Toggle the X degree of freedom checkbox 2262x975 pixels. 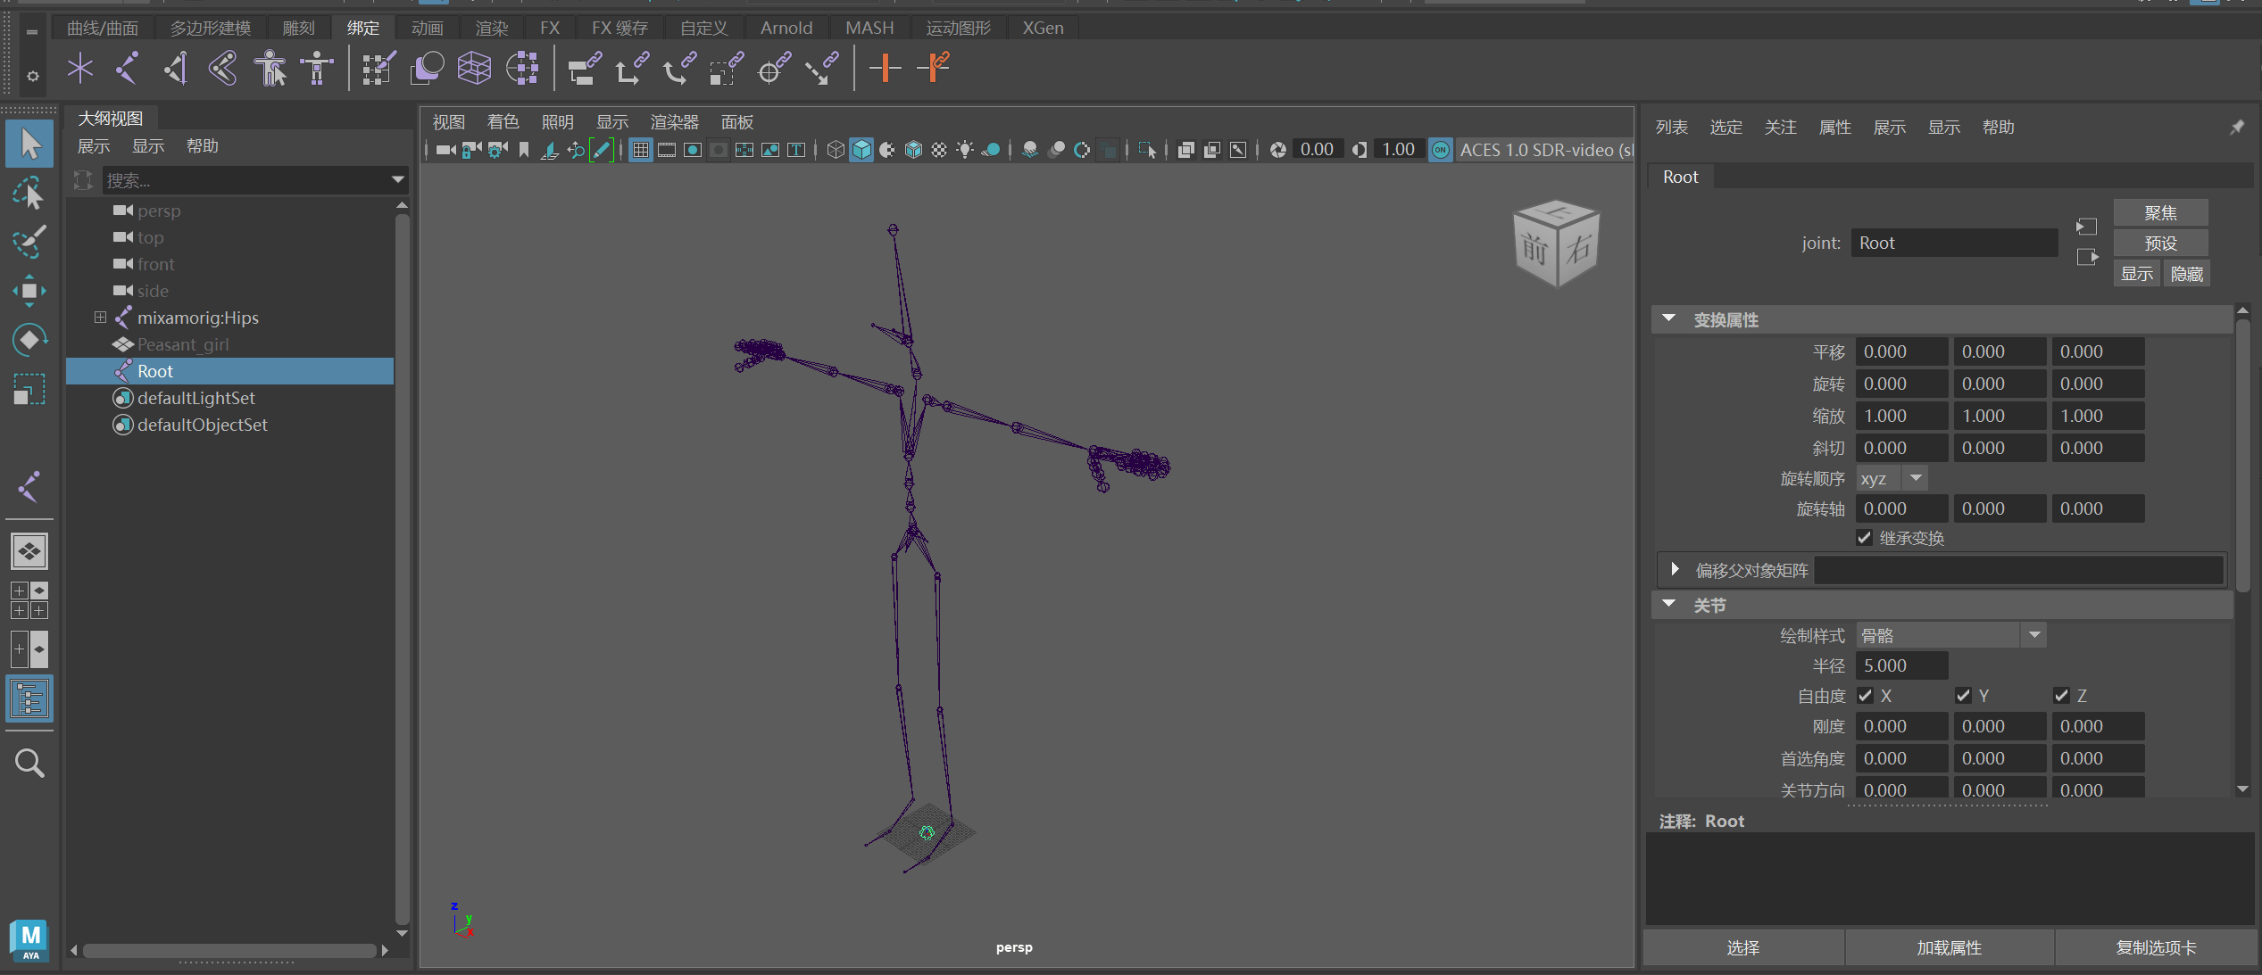point(1866,696)
